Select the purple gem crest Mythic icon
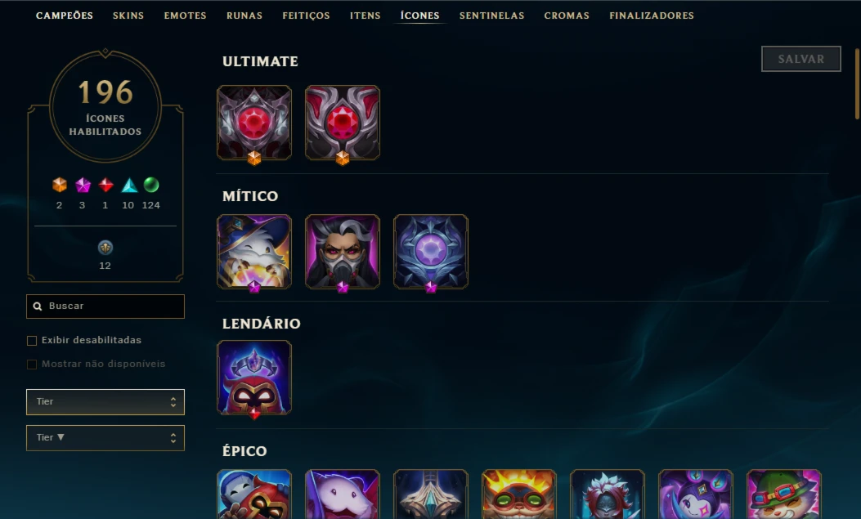The width and height of the screenshot is (861, 519). (x=431, y=251)
